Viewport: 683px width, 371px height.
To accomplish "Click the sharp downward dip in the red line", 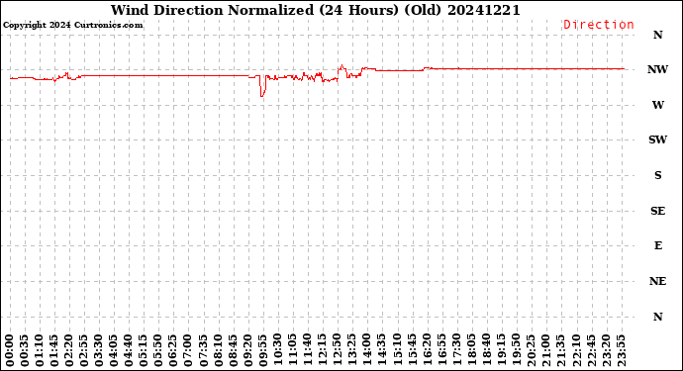I will [x=261, y=96].
